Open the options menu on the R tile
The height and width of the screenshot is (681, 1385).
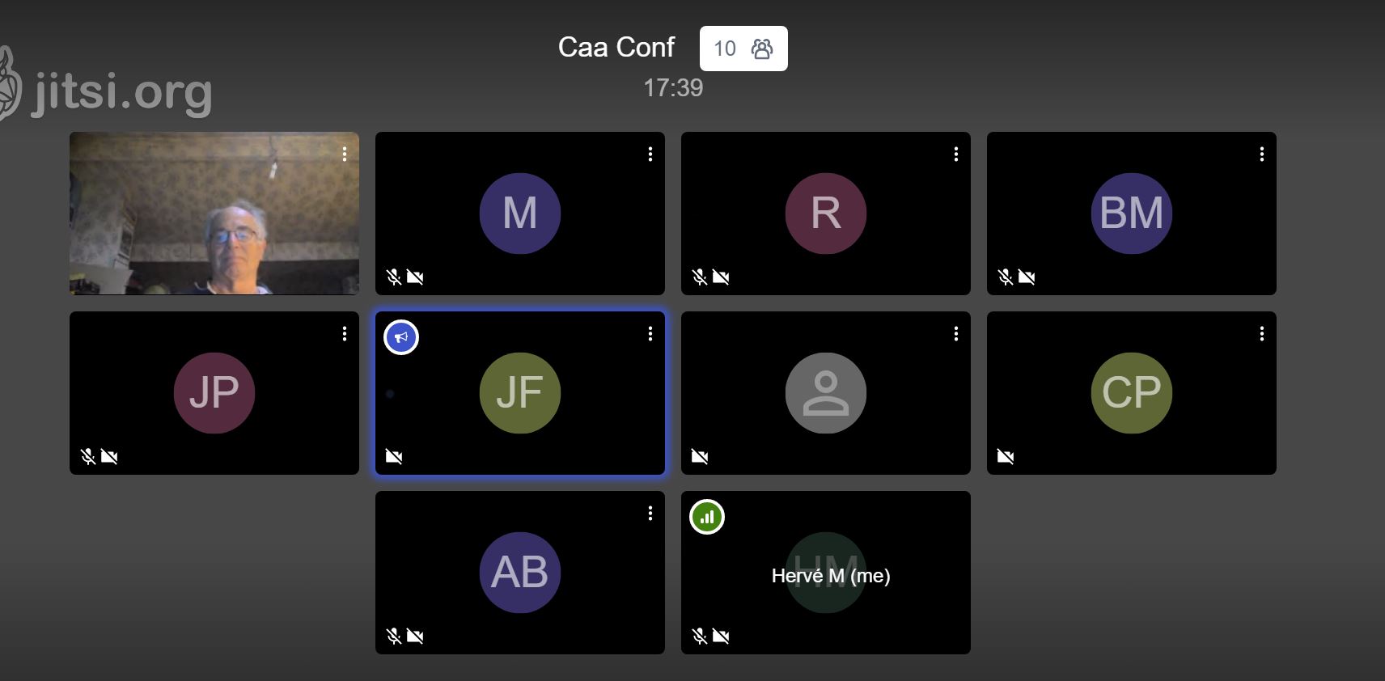point(956,154)
